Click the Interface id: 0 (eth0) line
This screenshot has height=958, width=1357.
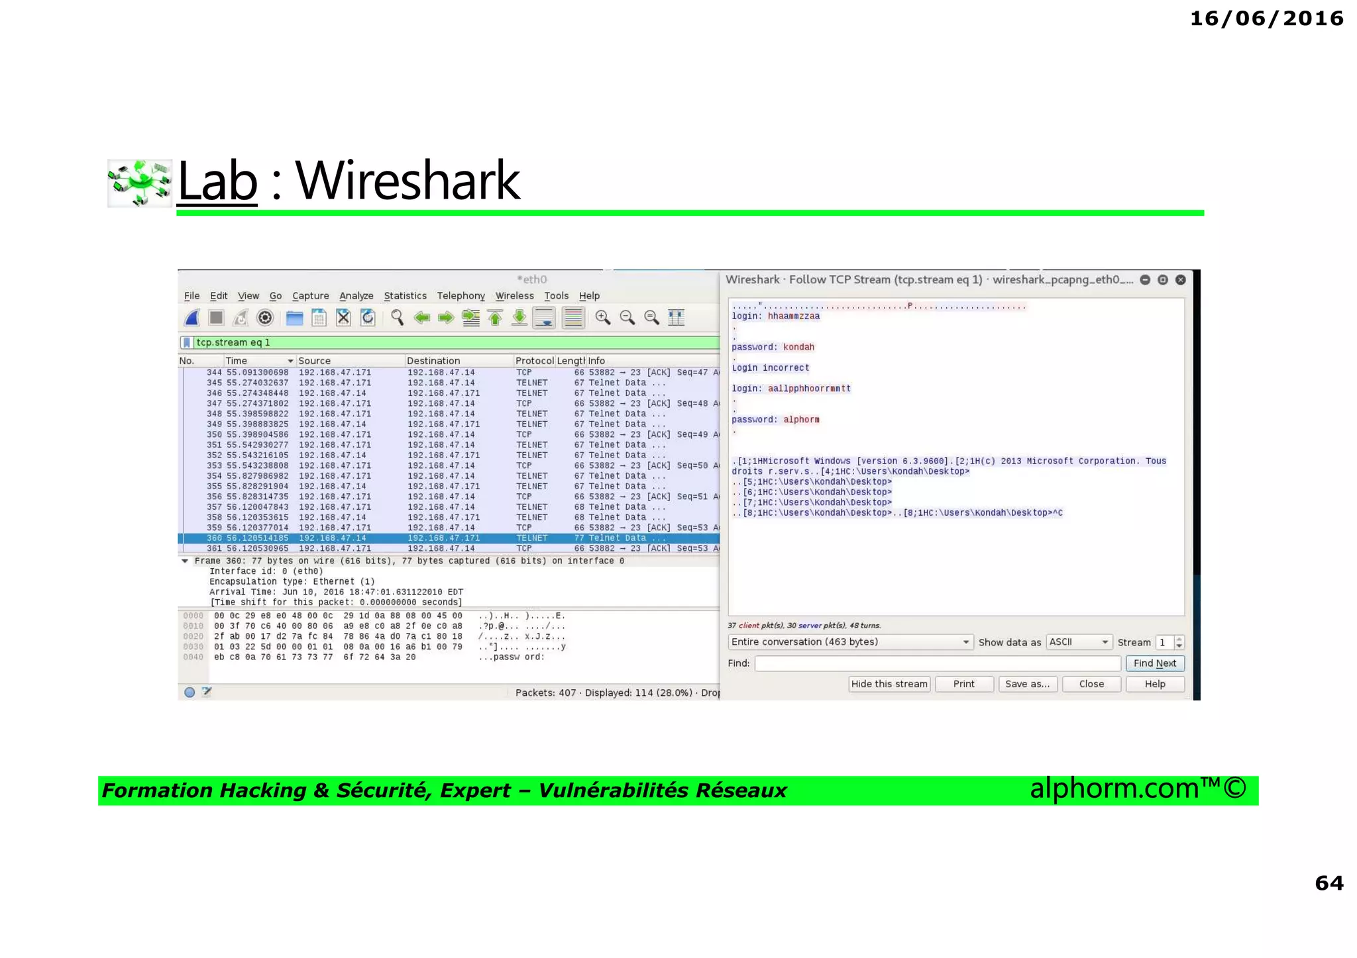pos(266,571)
